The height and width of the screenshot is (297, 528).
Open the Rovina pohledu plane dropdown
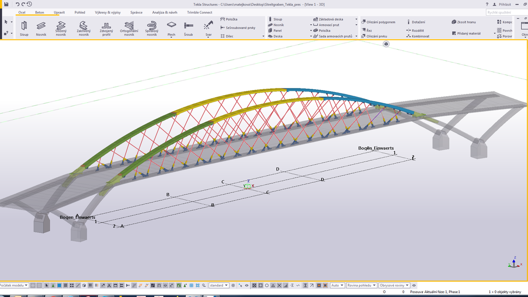click(x=362, y=285)
